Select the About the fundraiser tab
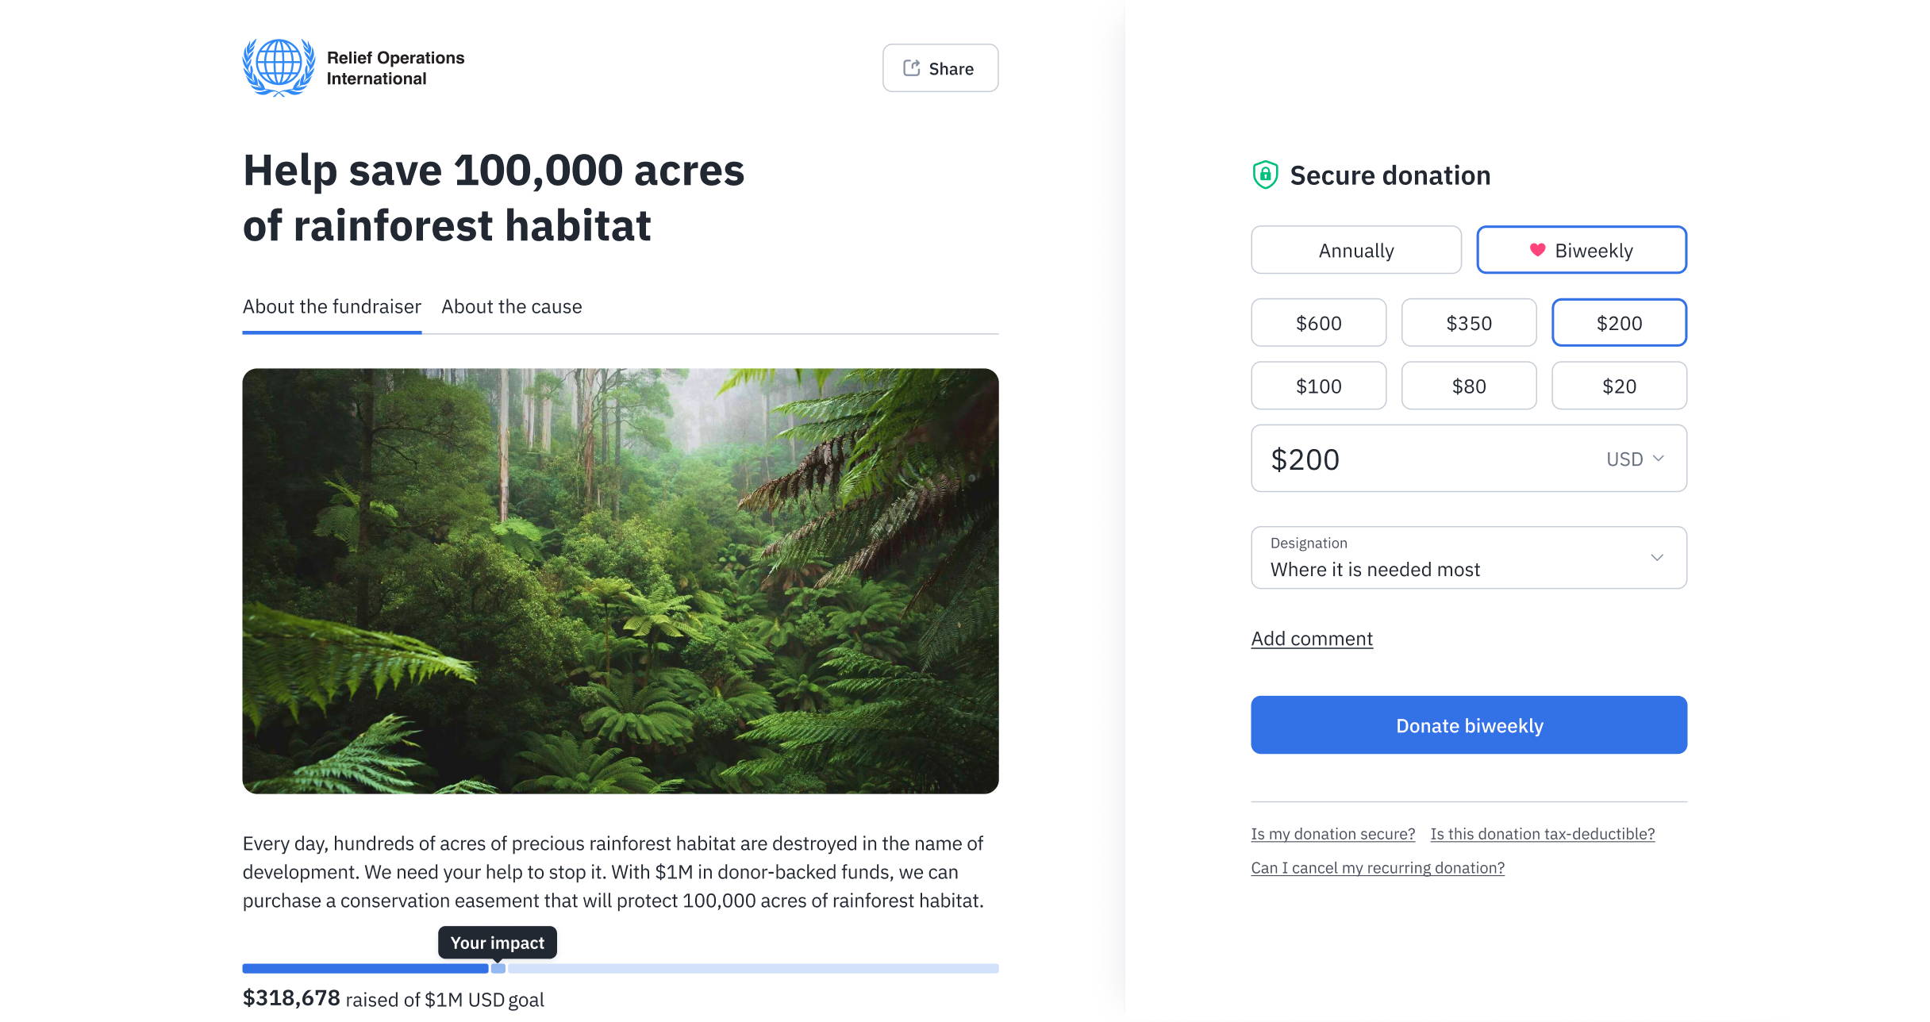Image resolution: width=1930 pixels, height=1022 pixels. (331, 306)
